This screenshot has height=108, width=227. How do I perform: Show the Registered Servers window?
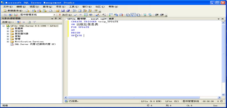click(74, 11)
